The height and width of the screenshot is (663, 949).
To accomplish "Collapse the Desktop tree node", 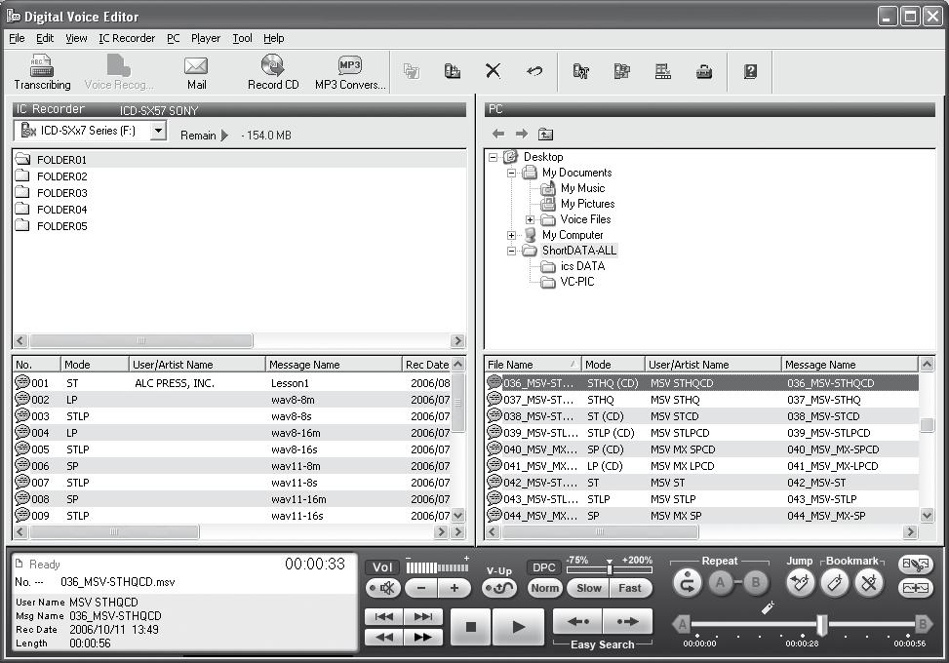I will point(494,157).
